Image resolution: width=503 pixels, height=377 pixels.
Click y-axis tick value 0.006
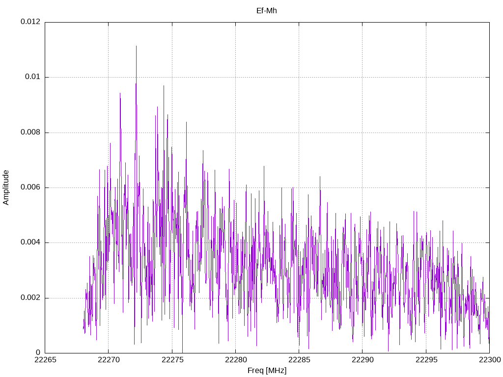pos(31,188)
